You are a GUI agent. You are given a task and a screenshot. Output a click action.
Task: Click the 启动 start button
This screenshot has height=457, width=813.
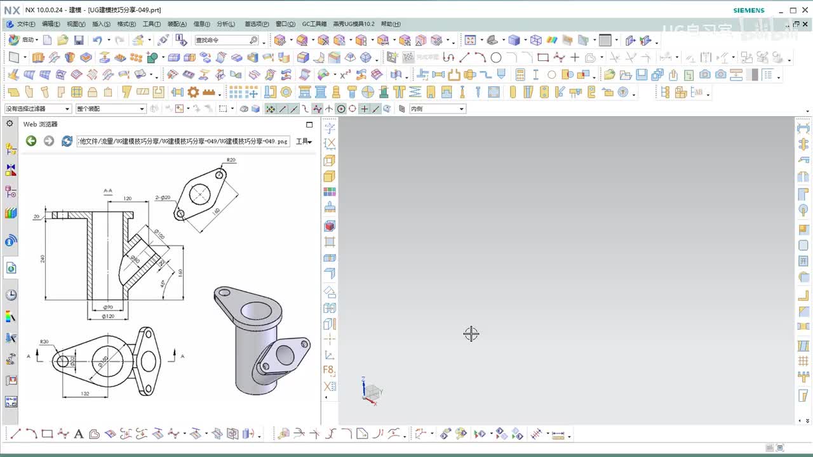pos(27,40)
